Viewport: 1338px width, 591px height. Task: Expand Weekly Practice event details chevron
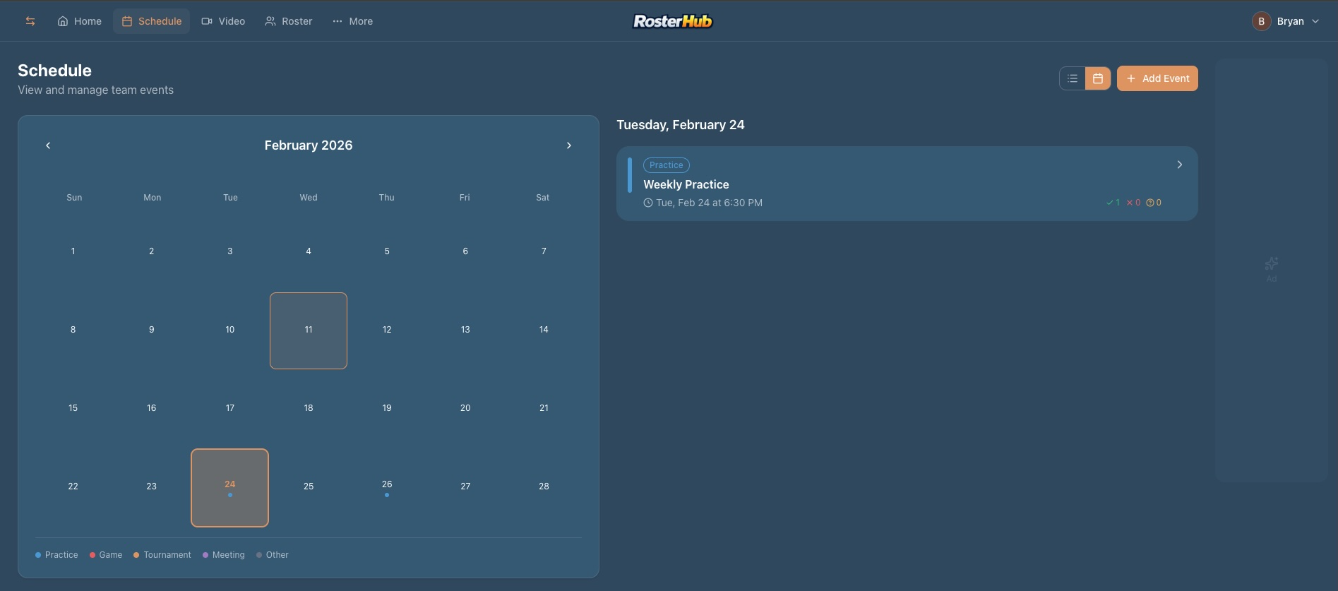1179,165
